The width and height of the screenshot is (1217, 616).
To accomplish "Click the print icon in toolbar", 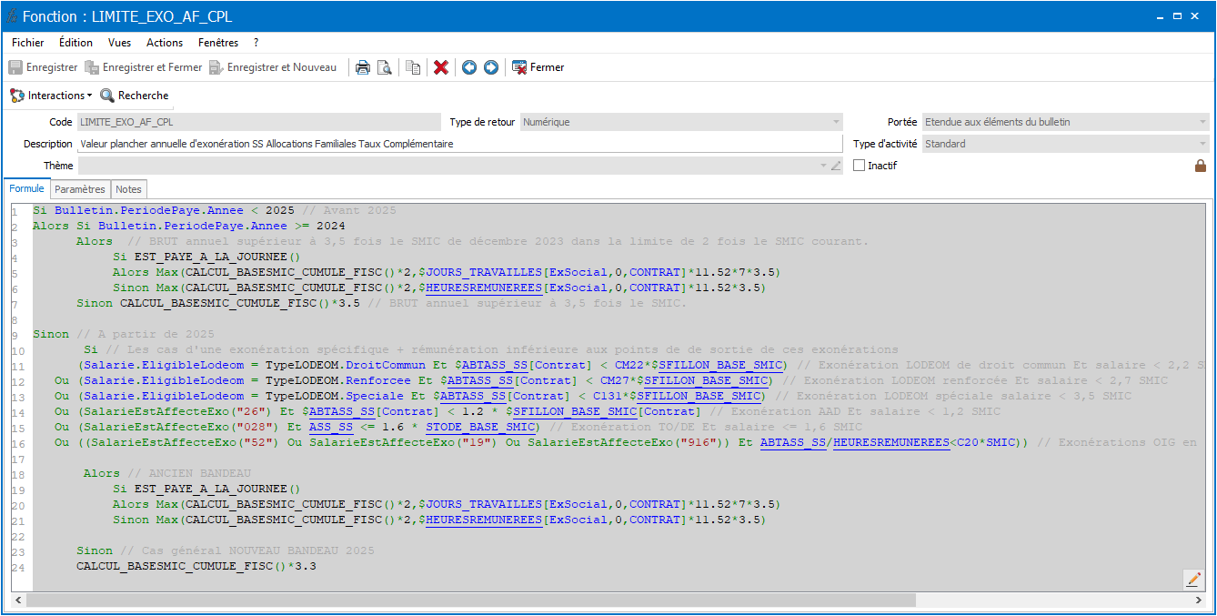I will 362,67.
